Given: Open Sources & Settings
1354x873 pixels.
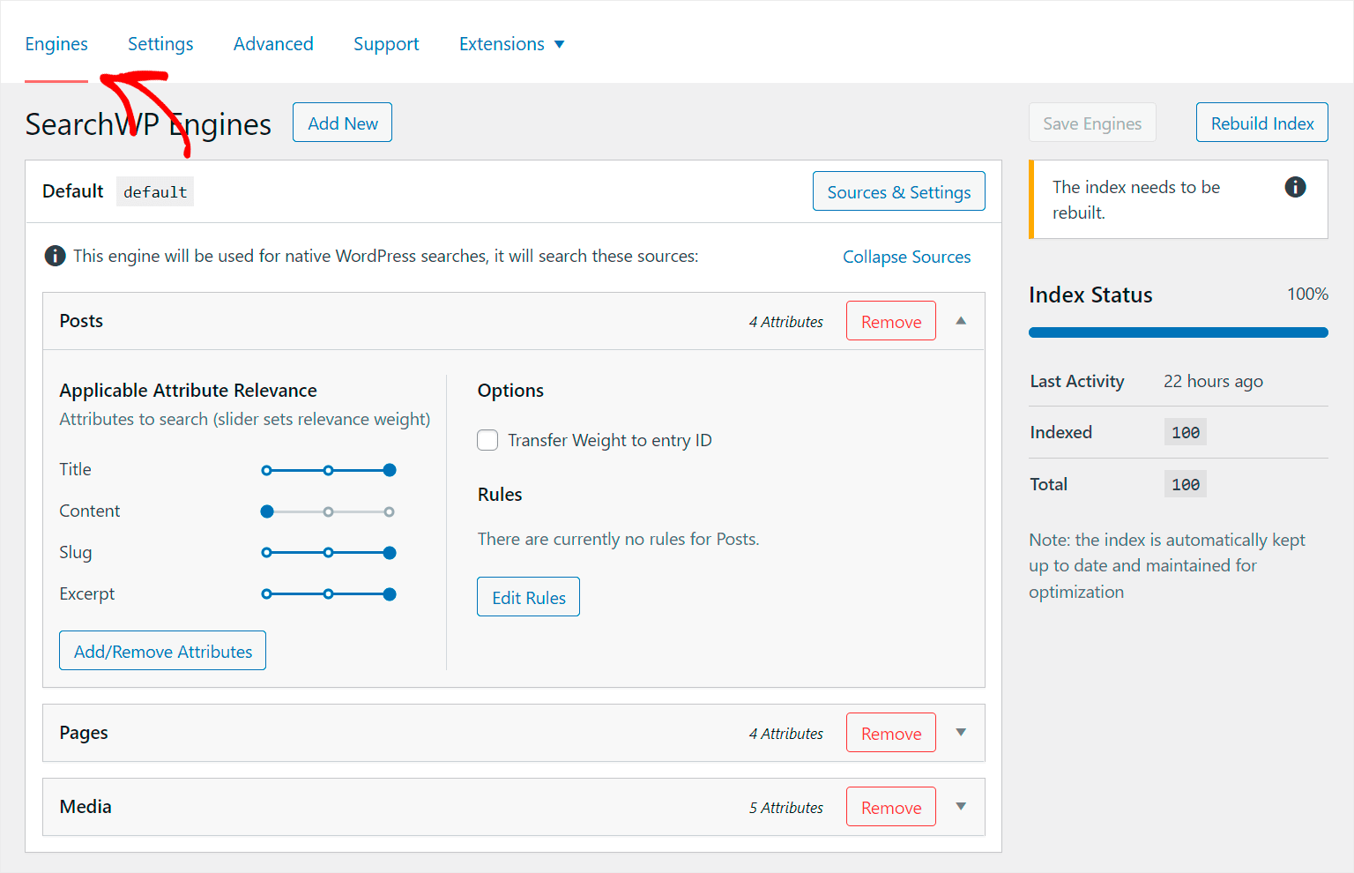Looking at the screenshot, I should click(899, 191).
